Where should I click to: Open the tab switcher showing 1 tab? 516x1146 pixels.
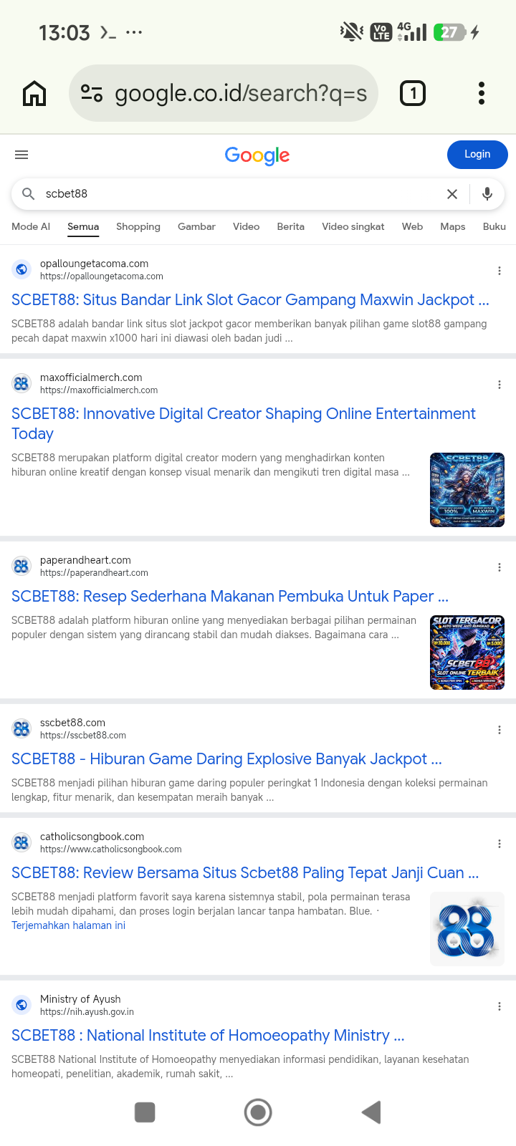click(413, 93)
